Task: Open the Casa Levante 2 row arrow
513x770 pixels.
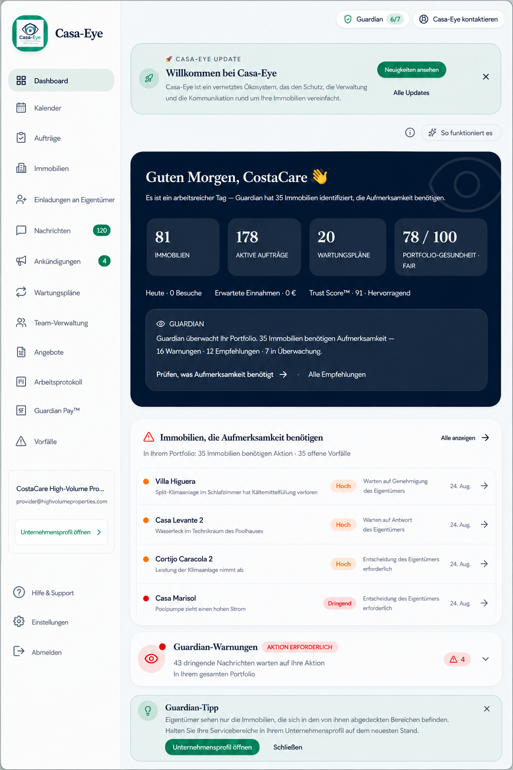Action: coord(484,524)
